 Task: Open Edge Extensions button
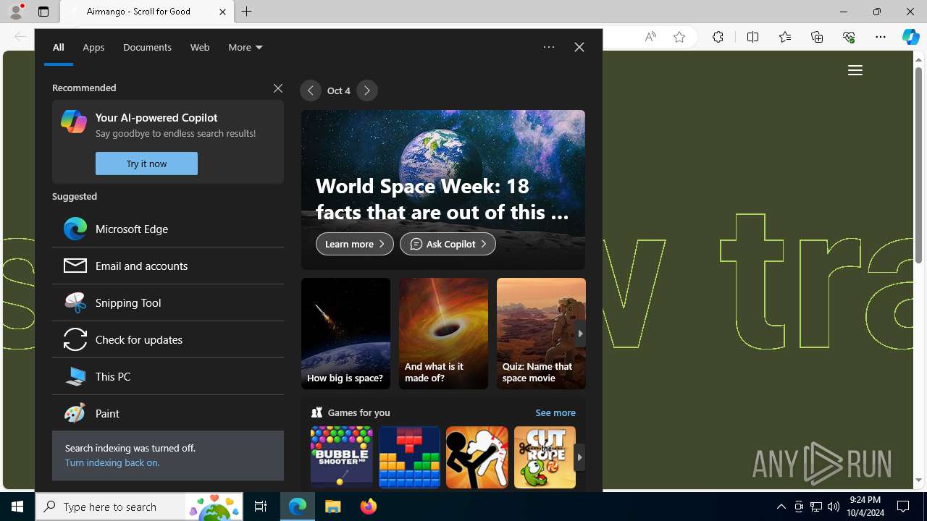click(x=718, y=37)
